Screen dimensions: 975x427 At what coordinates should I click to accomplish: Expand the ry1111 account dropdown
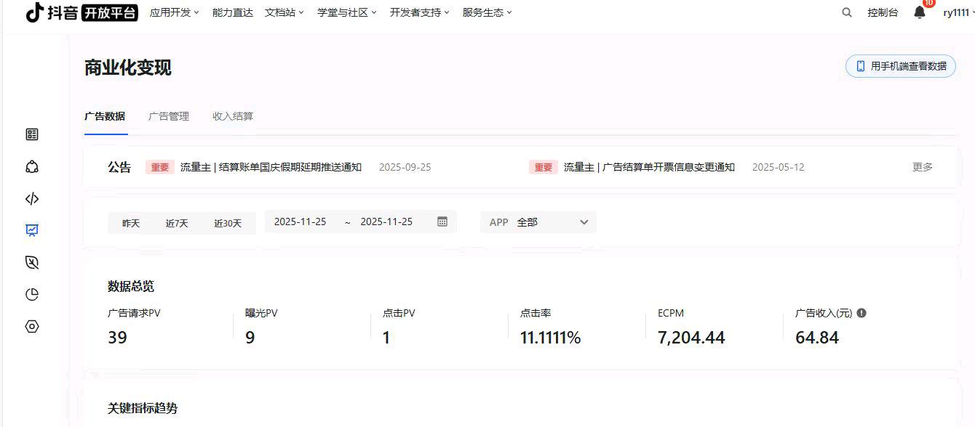(x=957, y=12)
